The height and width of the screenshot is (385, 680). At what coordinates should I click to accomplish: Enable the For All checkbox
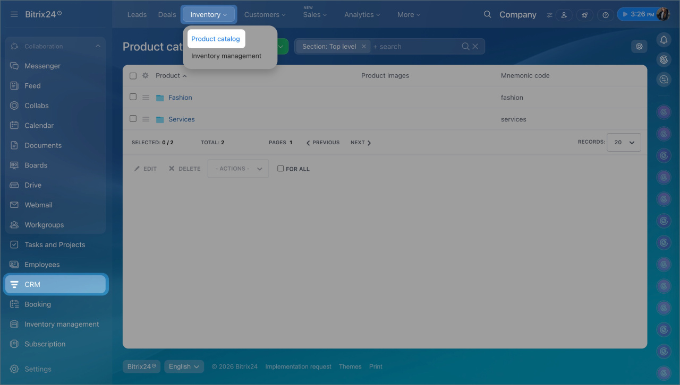pyautogui.click(x=280, y=169)
